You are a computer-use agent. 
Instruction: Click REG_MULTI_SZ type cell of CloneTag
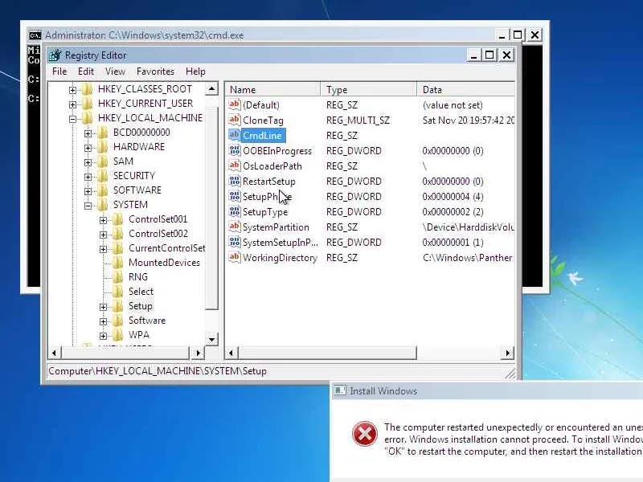(x=358, y=120)
